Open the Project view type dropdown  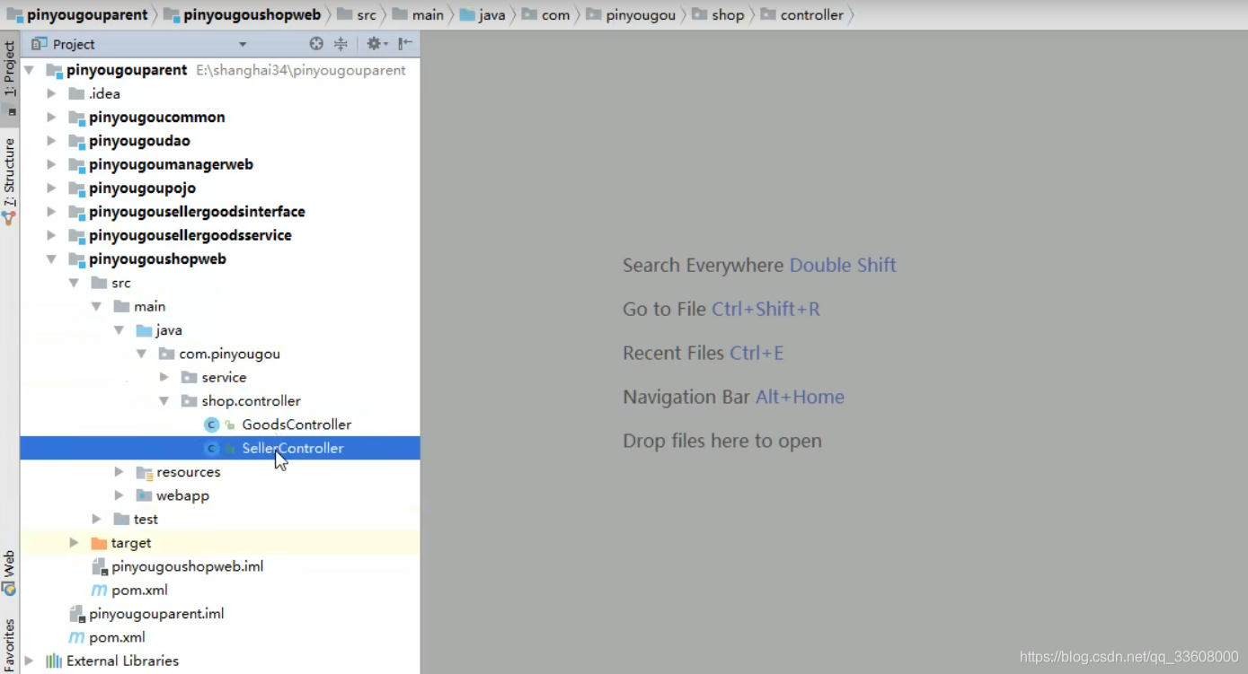click(242, 44)
